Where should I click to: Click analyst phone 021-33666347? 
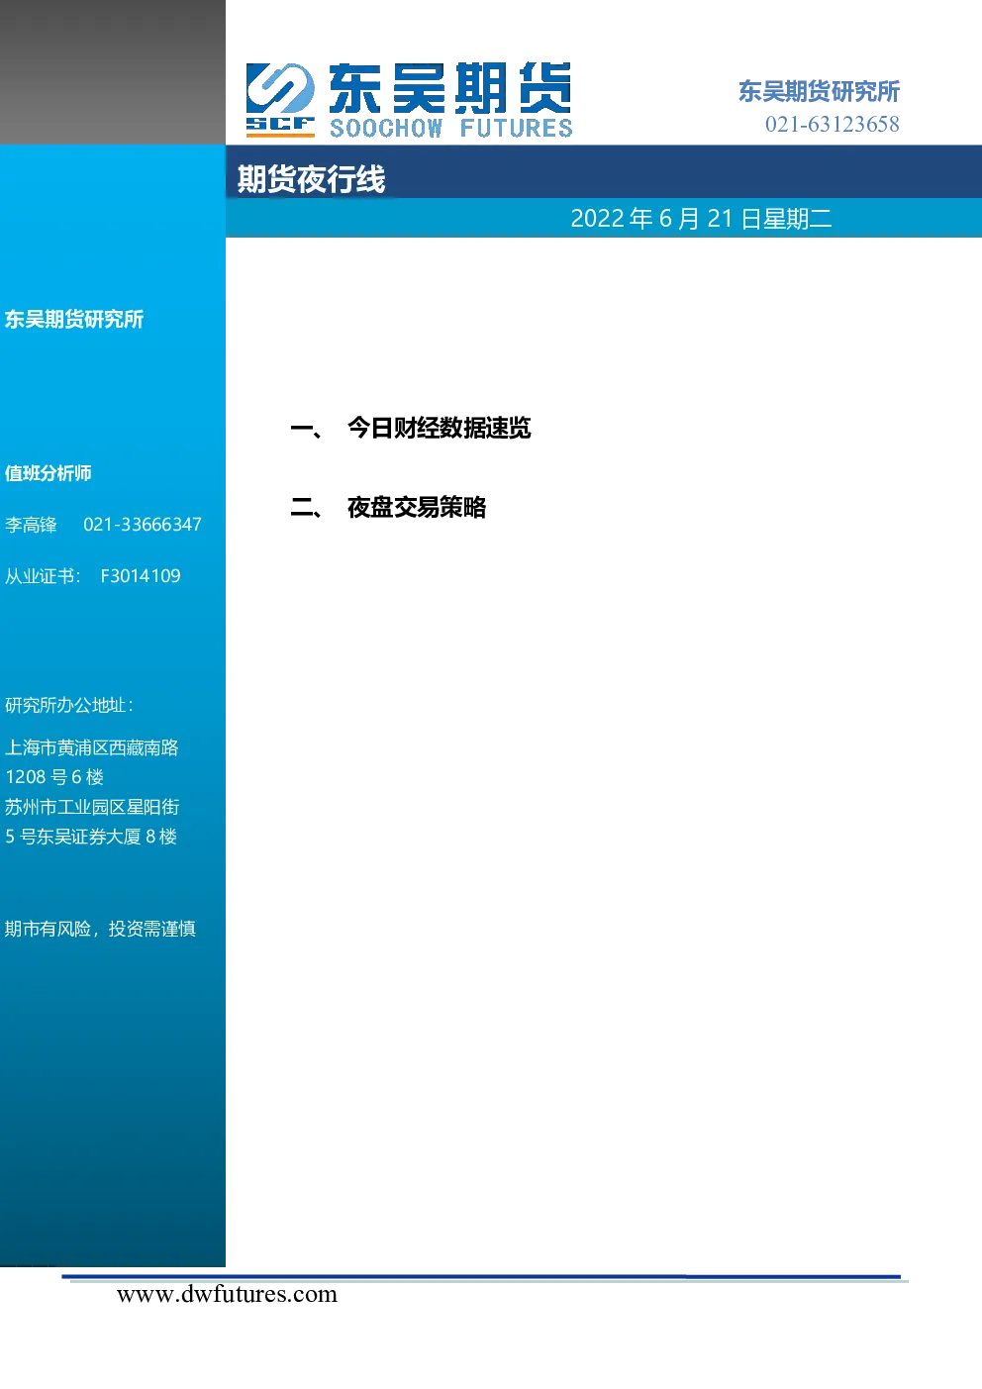(143, 525)
